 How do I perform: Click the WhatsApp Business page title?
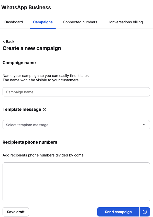click(x=26, y=7)
